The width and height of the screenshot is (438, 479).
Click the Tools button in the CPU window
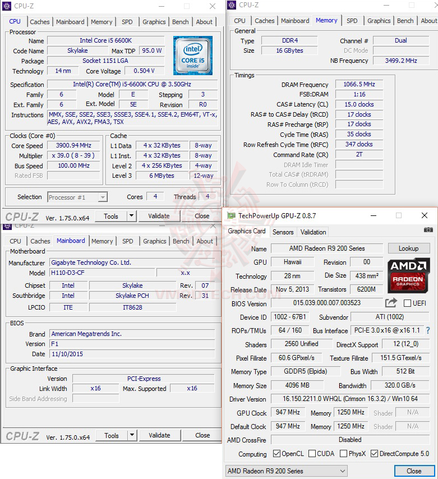point(111,216)
